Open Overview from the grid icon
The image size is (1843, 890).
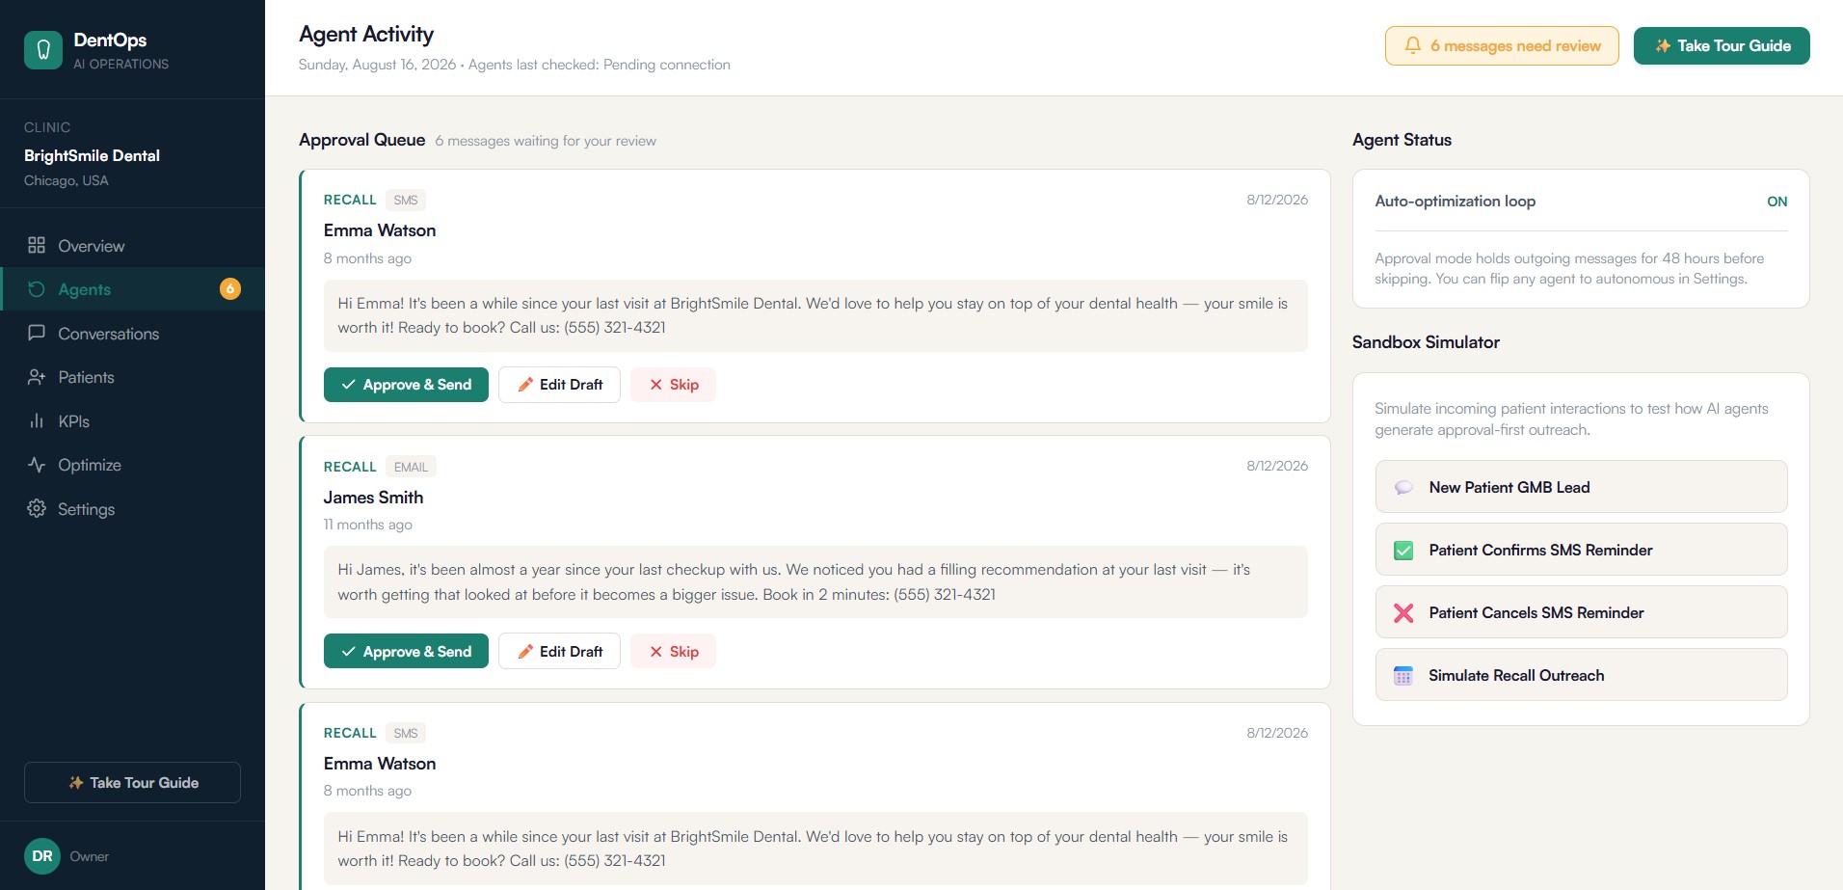coord(37,245)
